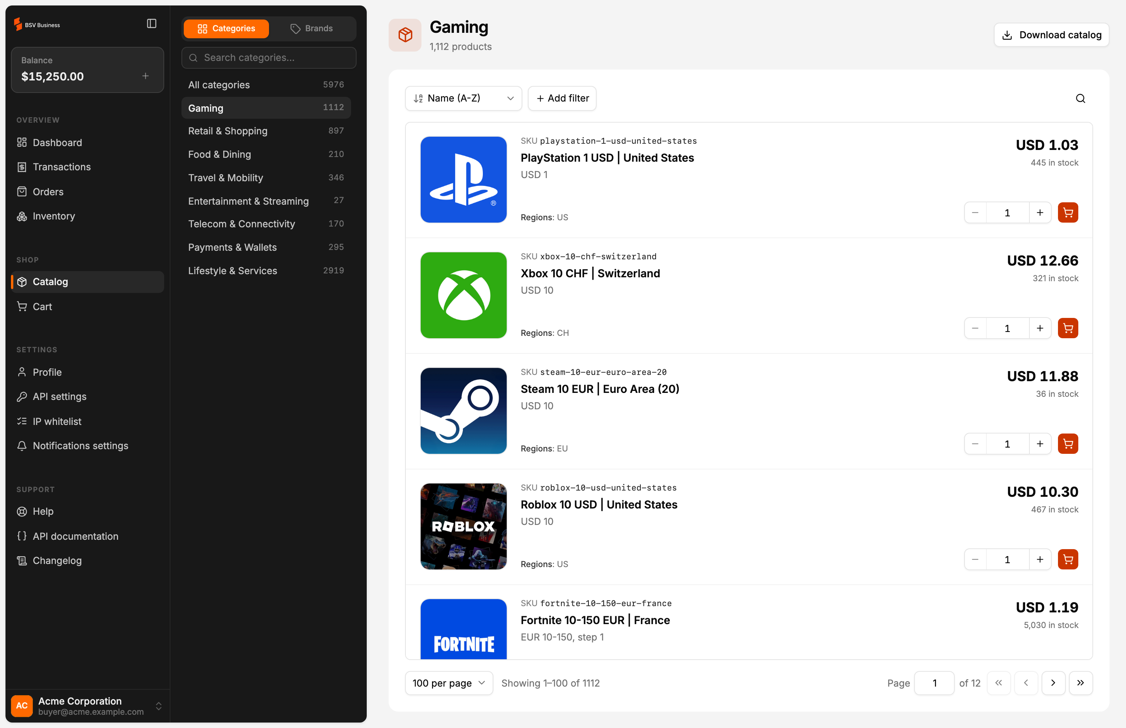Decrease Roblox 10 USD quantity
The image size is (1126, 728).
coord(975,559)
